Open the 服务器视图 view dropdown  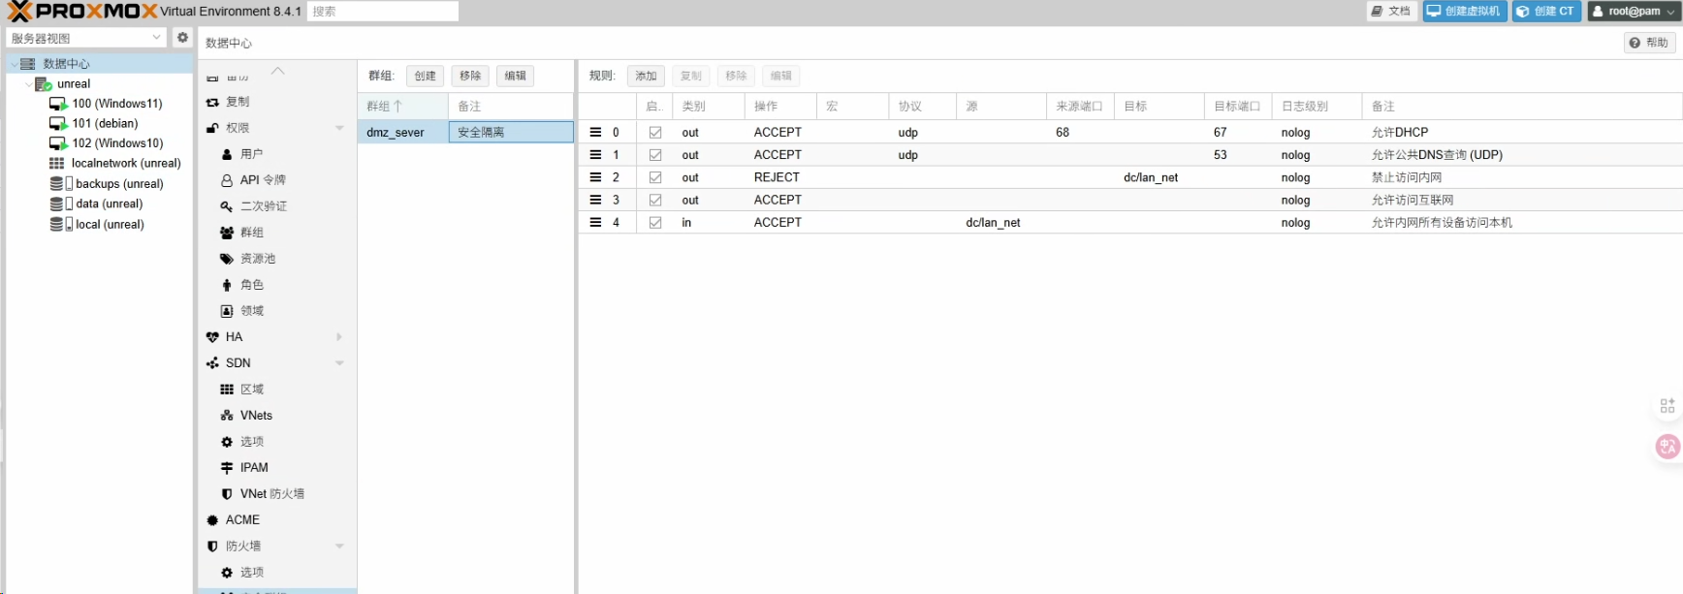[86, 38]
